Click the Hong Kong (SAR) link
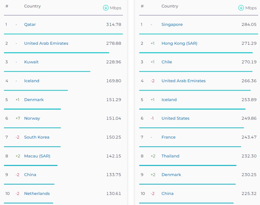260x205 pixels. point(179,43)
